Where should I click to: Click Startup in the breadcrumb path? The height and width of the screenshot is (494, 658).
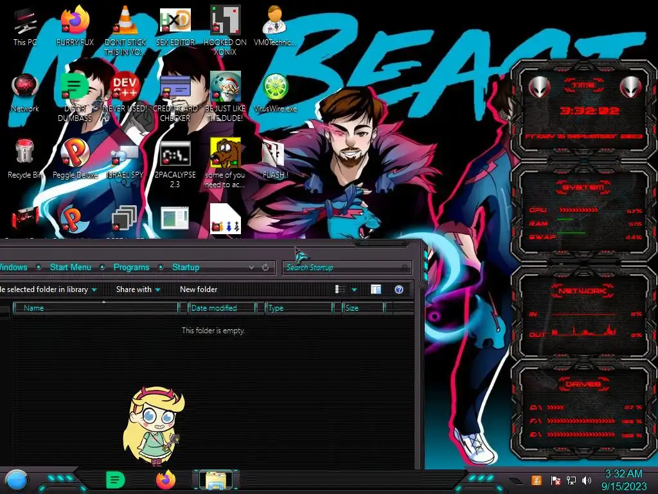coord(186,267)
